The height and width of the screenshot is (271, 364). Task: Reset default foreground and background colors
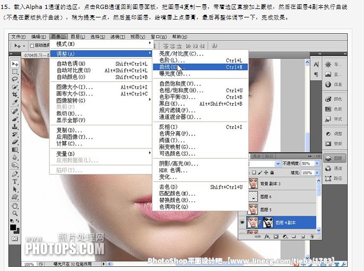12,221
